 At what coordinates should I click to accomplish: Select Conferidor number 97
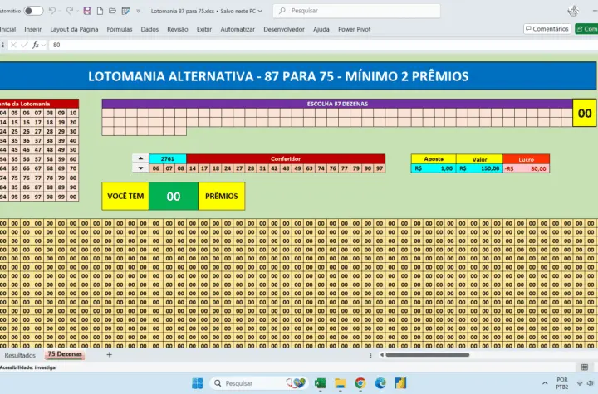pyautogui.click(x=379, y=168)
